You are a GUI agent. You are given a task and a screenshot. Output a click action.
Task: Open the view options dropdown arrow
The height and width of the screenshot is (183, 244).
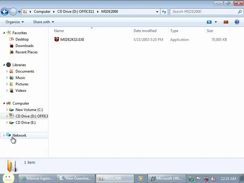[x=216, y=22]
